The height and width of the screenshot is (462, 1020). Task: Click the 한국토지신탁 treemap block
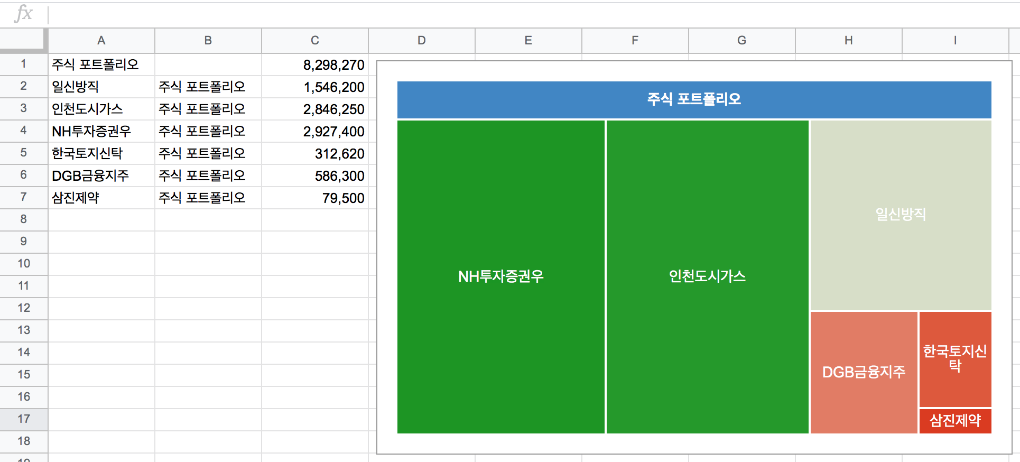pyautogui.click(x=955, y=359)
